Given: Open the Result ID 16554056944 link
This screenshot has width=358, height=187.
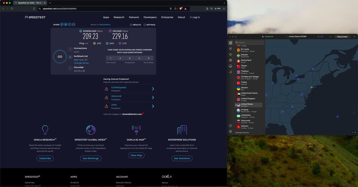Looking at the screenshot, I should 105,25.
